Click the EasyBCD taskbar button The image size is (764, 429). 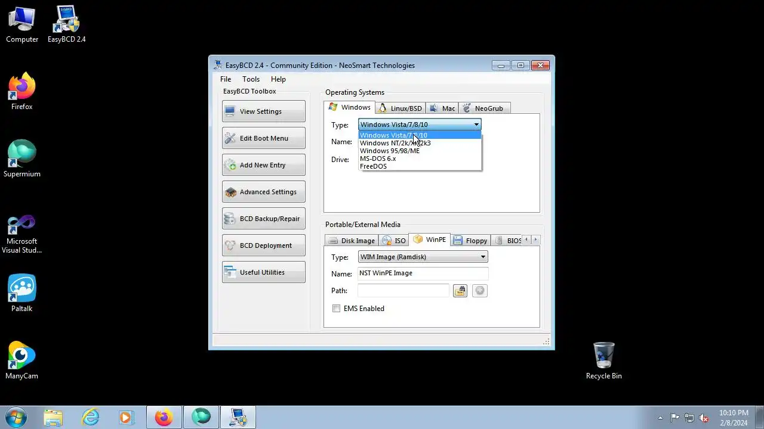pyautogui.click(x=238, y=418)
